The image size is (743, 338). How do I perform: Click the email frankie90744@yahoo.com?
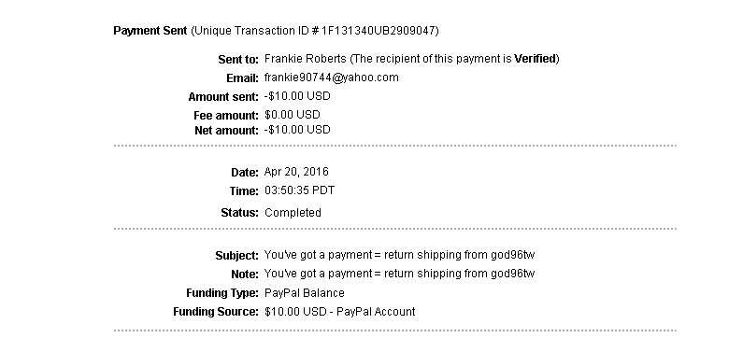click(x=331, y=77)
